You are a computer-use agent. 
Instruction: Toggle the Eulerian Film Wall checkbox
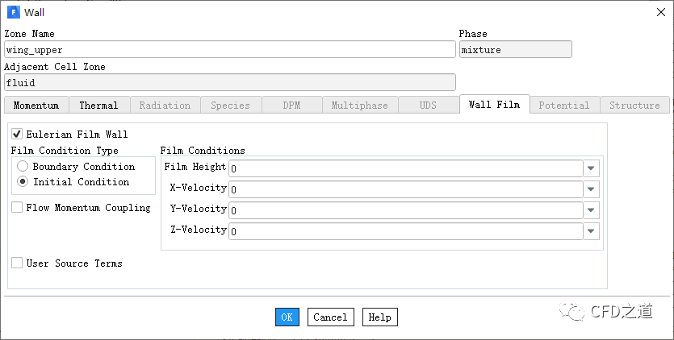[x=17, y=135]
